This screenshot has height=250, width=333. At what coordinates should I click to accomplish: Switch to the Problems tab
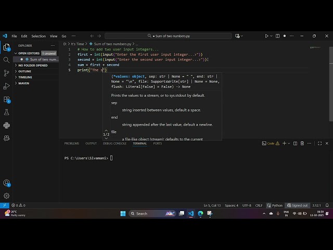point(72,144)
